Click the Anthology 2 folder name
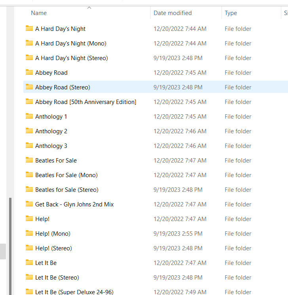 click(x=51, y=131)
